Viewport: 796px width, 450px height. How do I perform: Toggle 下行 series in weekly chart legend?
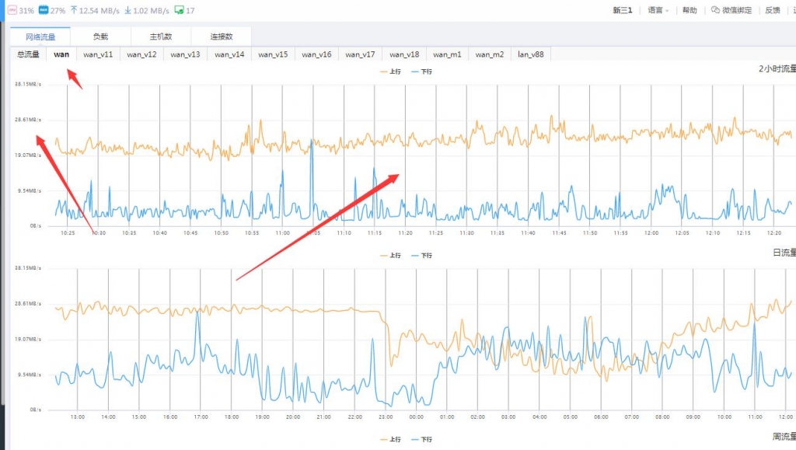[422, 439]
